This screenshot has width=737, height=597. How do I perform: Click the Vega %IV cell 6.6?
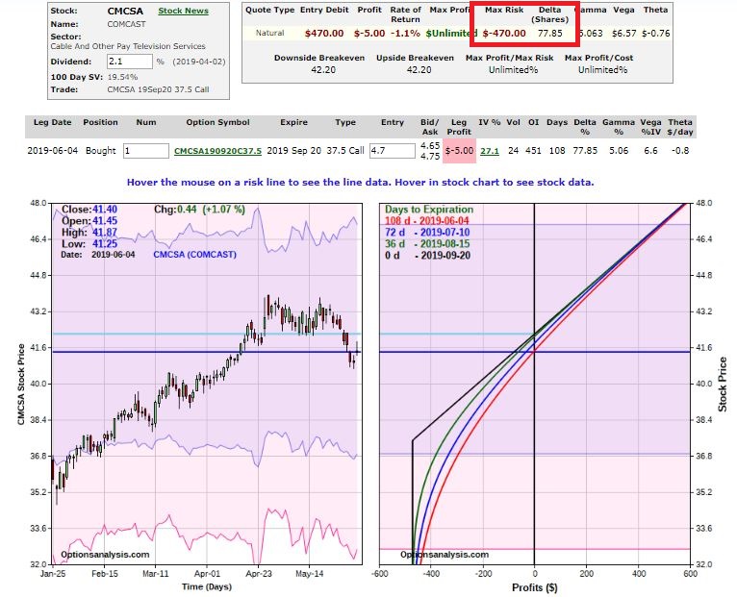click(x=650, y=151)
